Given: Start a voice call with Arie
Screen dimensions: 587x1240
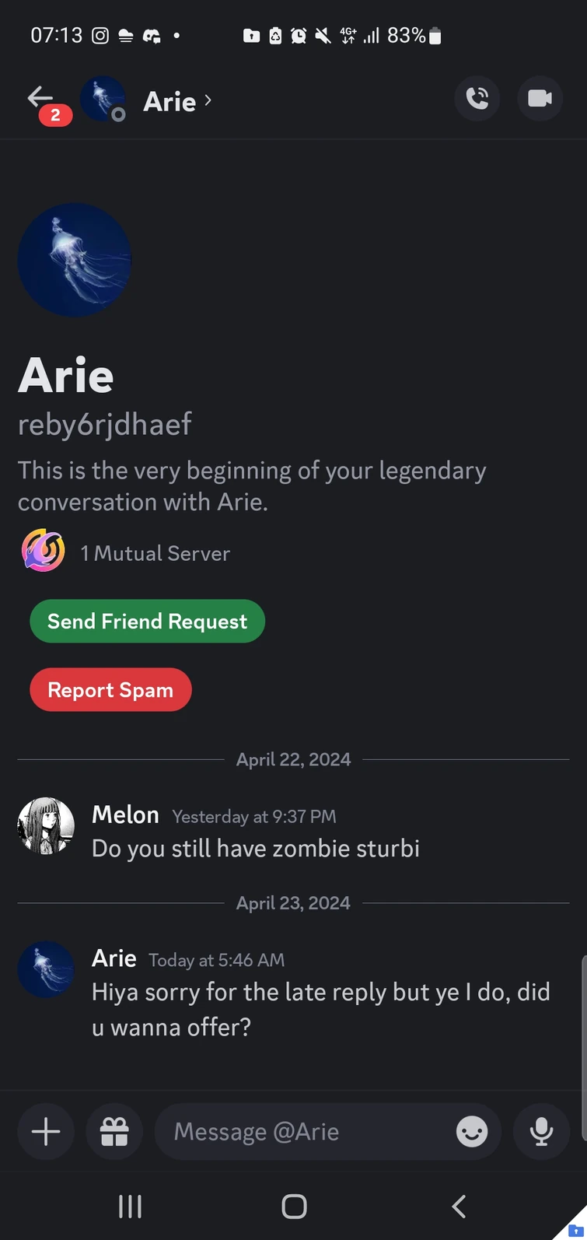Looking at the screenshot, I should tap(477, 99).
